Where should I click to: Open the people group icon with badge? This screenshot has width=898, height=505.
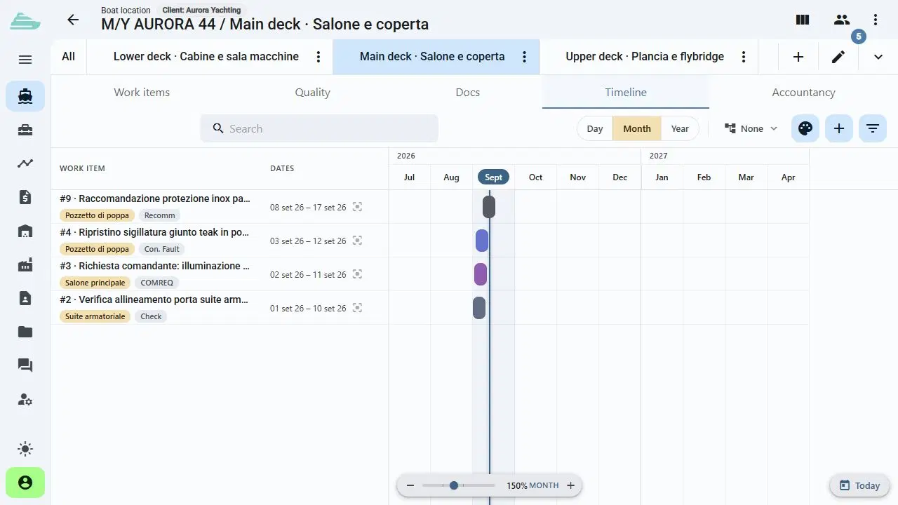click(x=842, y=20)
